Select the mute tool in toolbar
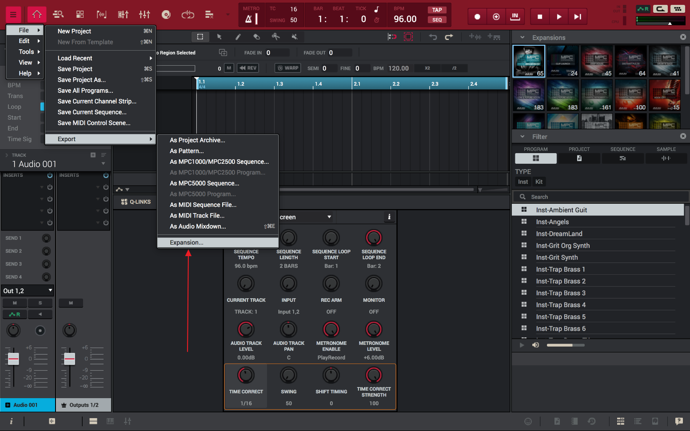Screen dimensions: 690x431 point(294,37)
